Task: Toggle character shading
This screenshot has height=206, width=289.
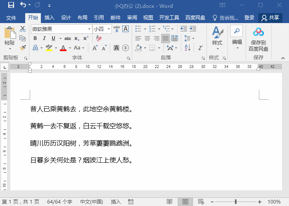Action: click(116, 48)
